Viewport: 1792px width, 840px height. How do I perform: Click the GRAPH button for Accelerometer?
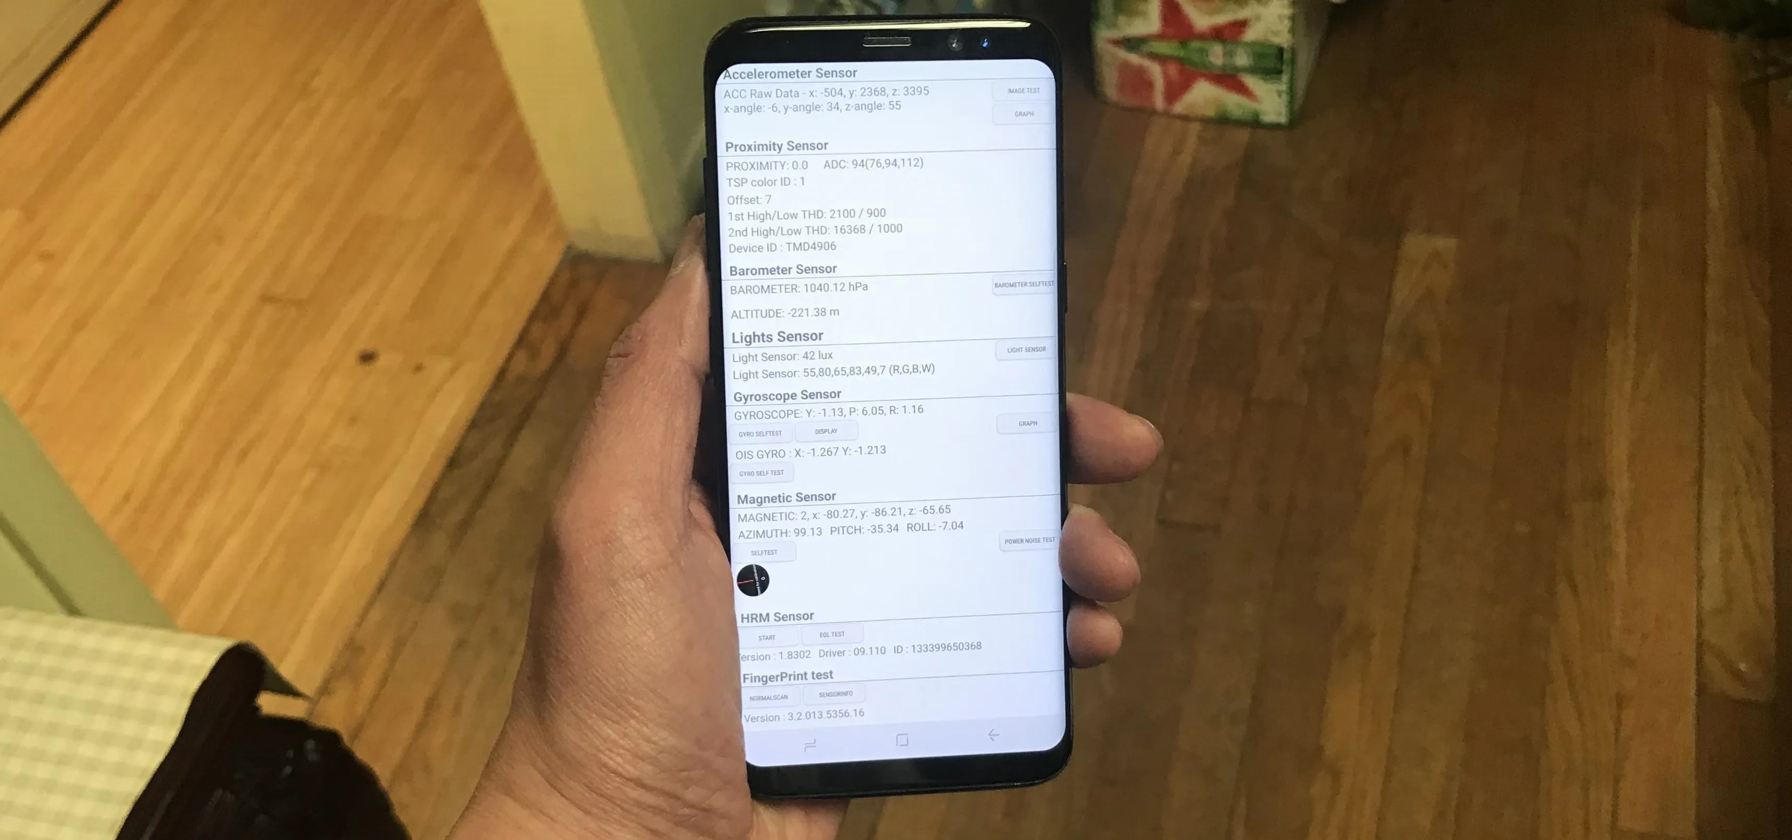pos(1024,113)
